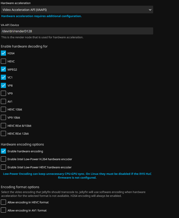Enable Intel Low-Power HEVC hardware encoder
The image size is (179, 218).
tap(4, 167)
